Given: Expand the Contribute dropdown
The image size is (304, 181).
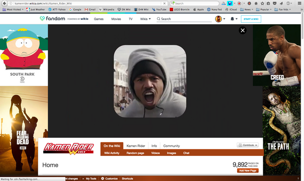Looking at the screenshot, I should pos(248,145).
